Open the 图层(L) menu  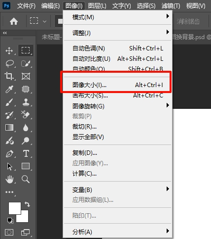pyautogui.click(x=97, y=6)
